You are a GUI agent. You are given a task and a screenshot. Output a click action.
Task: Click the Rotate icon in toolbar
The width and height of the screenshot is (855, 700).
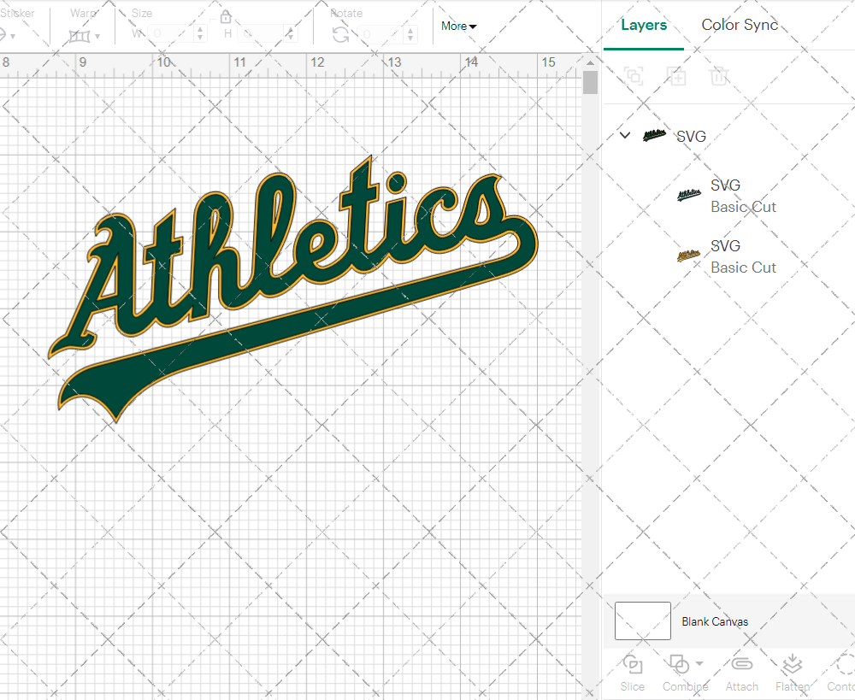coord(340,34)
